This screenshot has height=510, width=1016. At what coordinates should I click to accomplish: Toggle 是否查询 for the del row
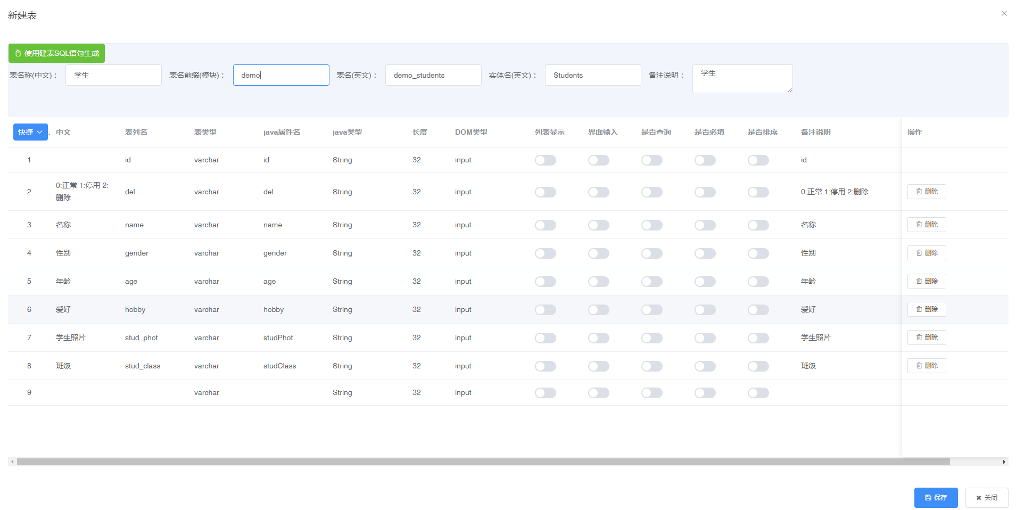[652, 192]
